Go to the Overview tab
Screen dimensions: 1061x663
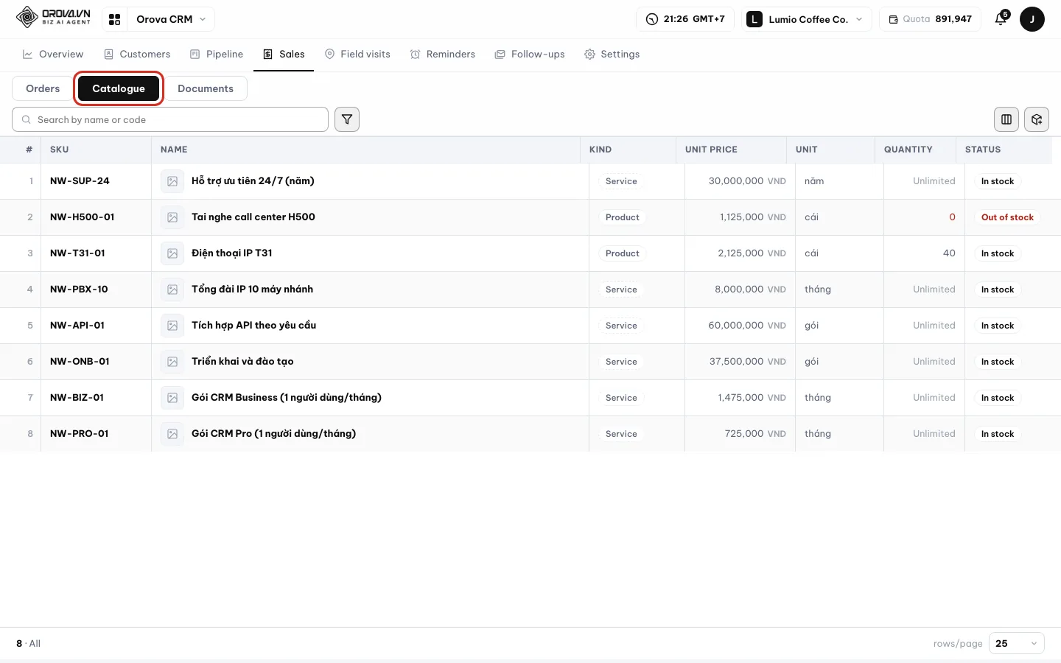tap(53, 55)
